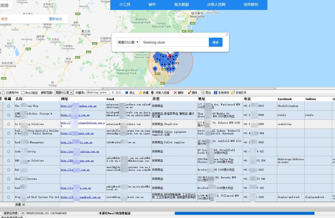This screenshot has height=218, width=335.
Task: Star the row with email info@rack...
Action: [x=9, y=142]
